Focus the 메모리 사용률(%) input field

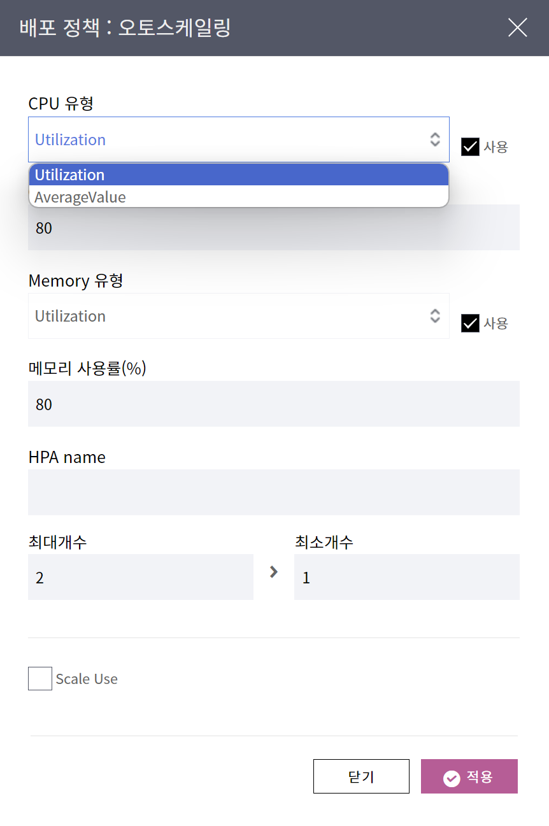[x=274, y=404]
